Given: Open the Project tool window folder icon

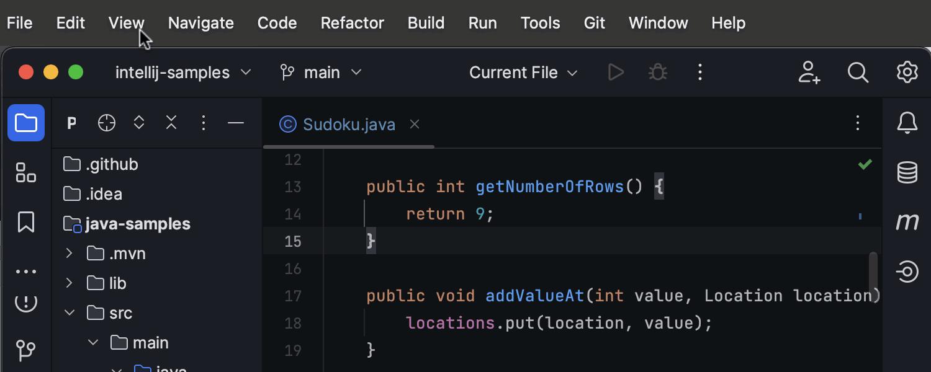Looking at the screenshot, I should pos(26,123).
